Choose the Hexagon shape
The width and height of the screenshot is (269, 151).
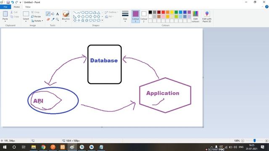coord(87,16)
